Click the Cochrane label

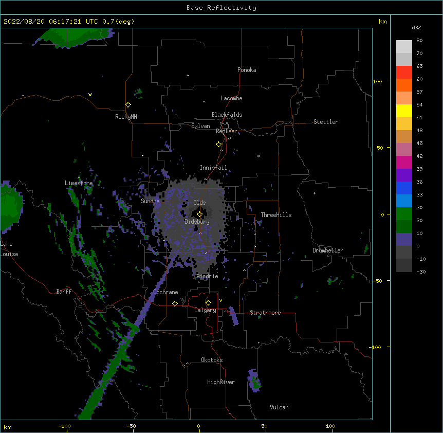(165, 292)
